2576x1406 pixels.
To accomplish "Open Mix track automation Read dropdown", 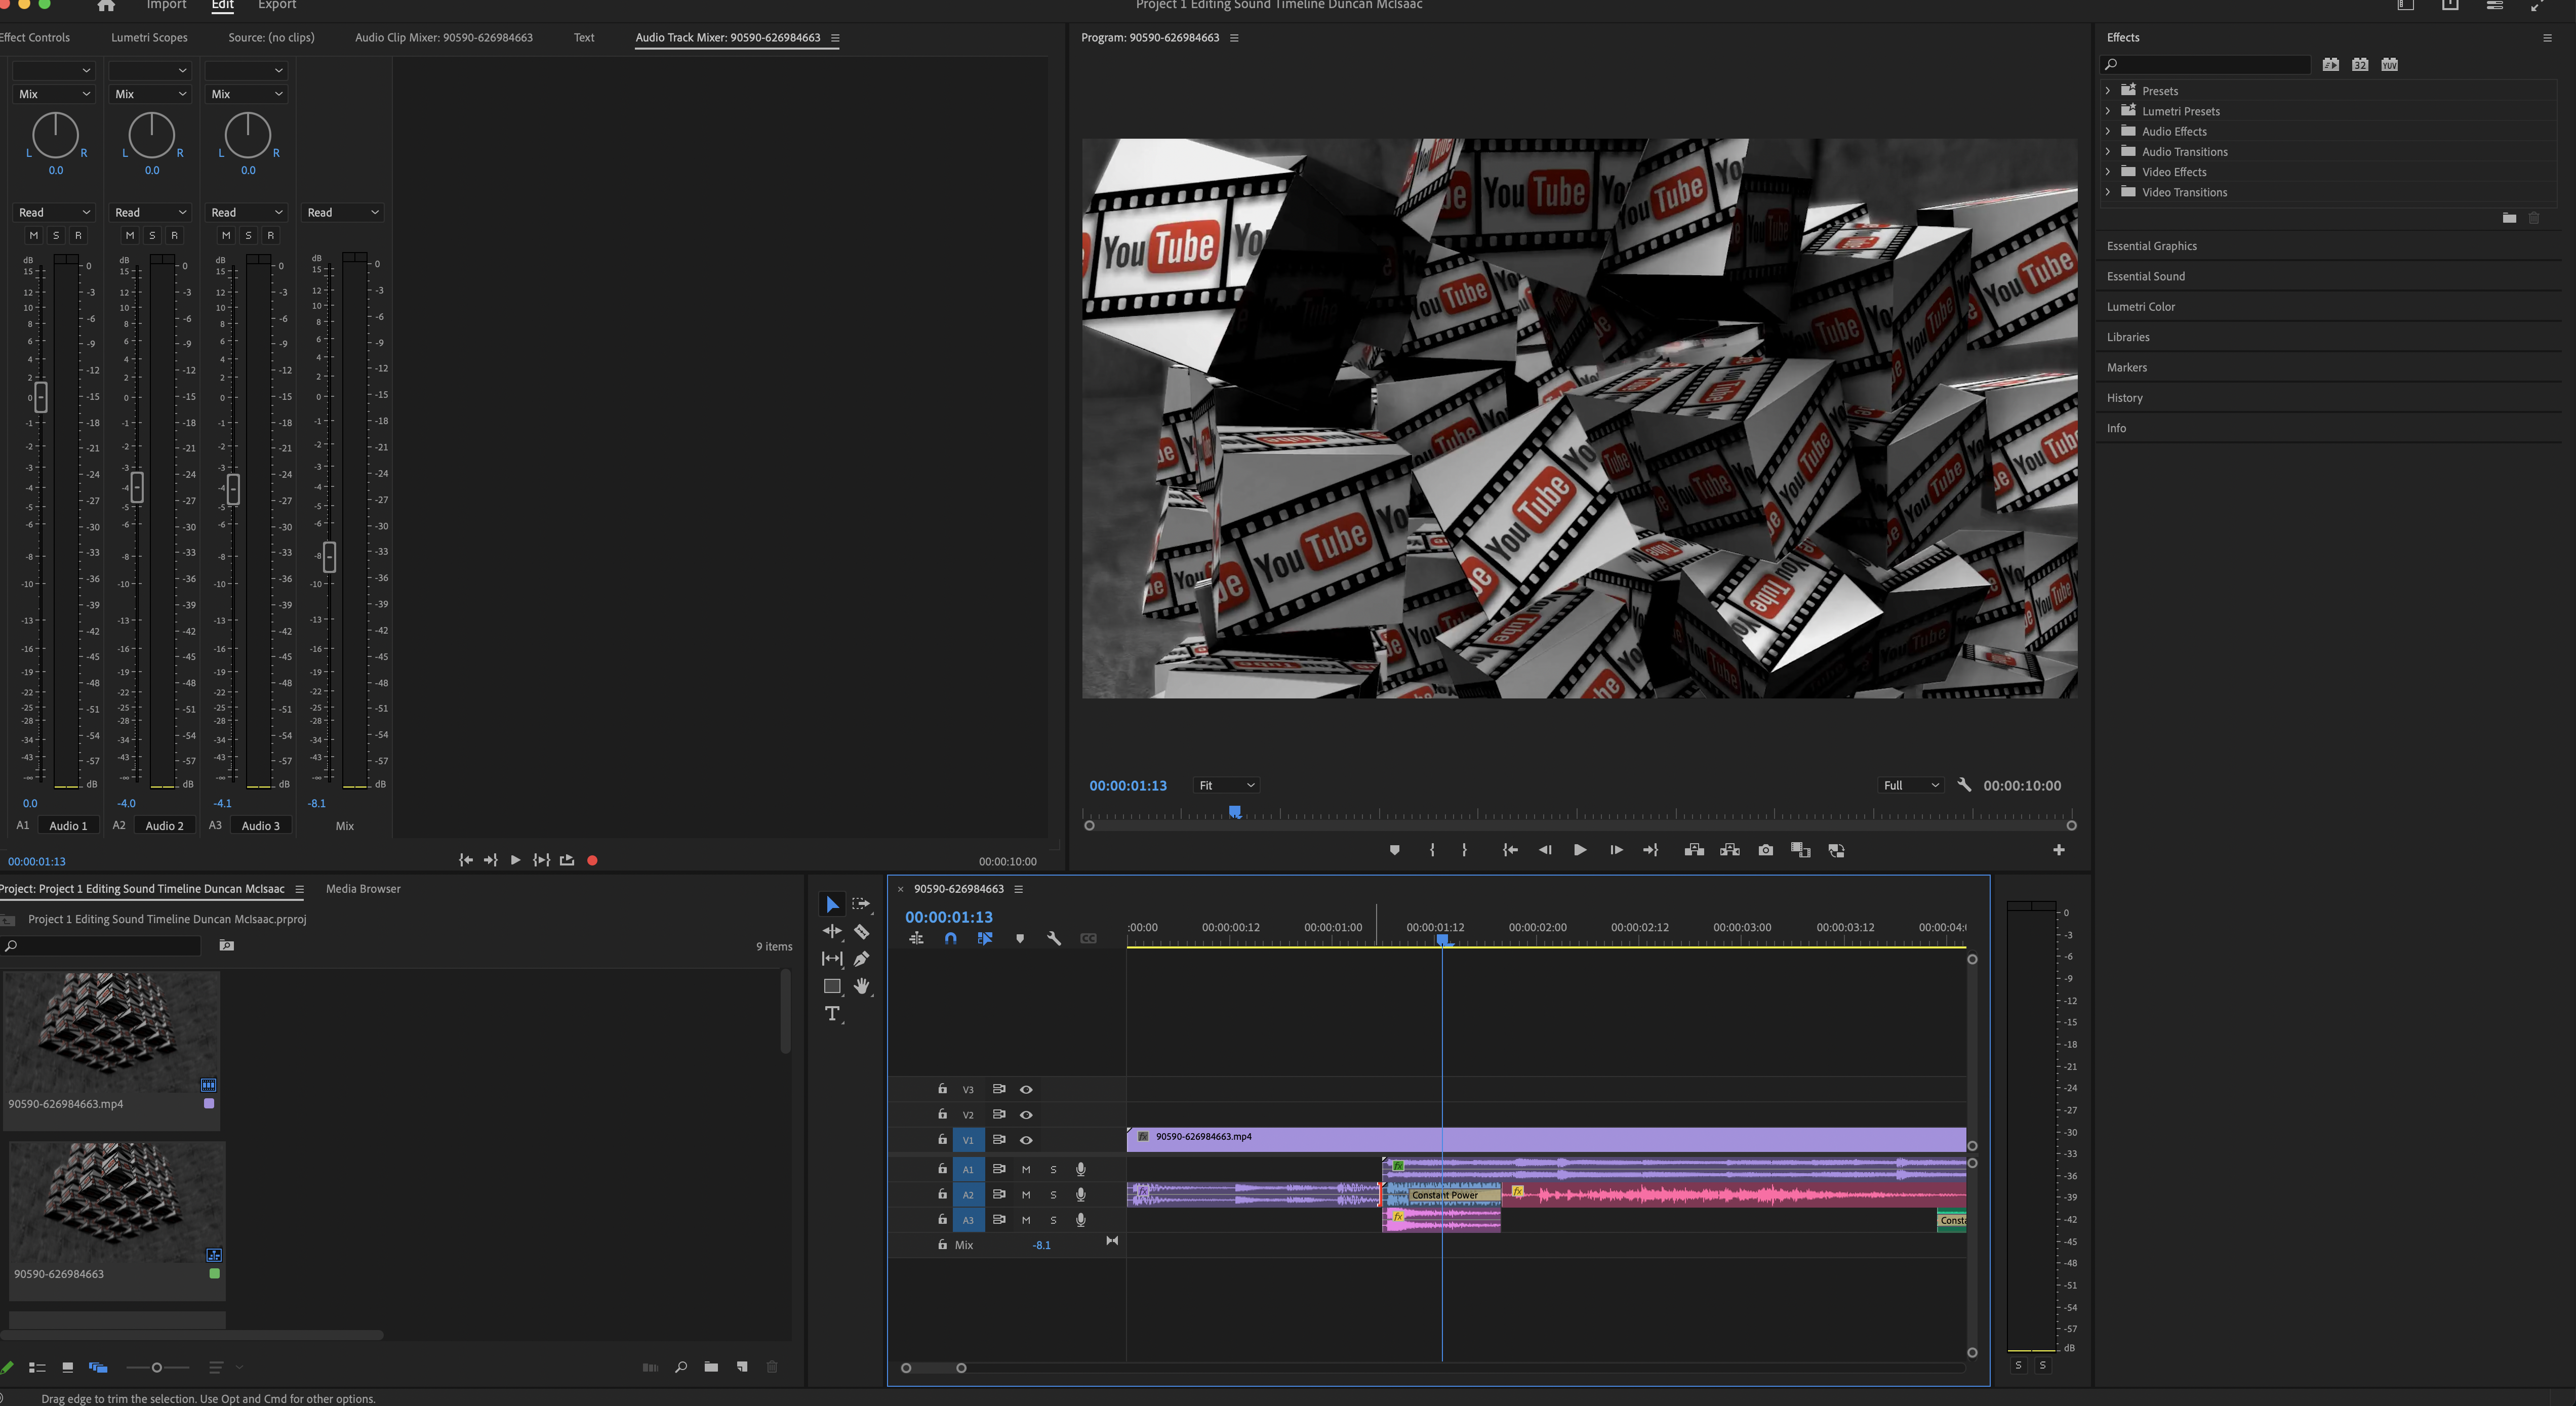I will [x=343, y=212].
